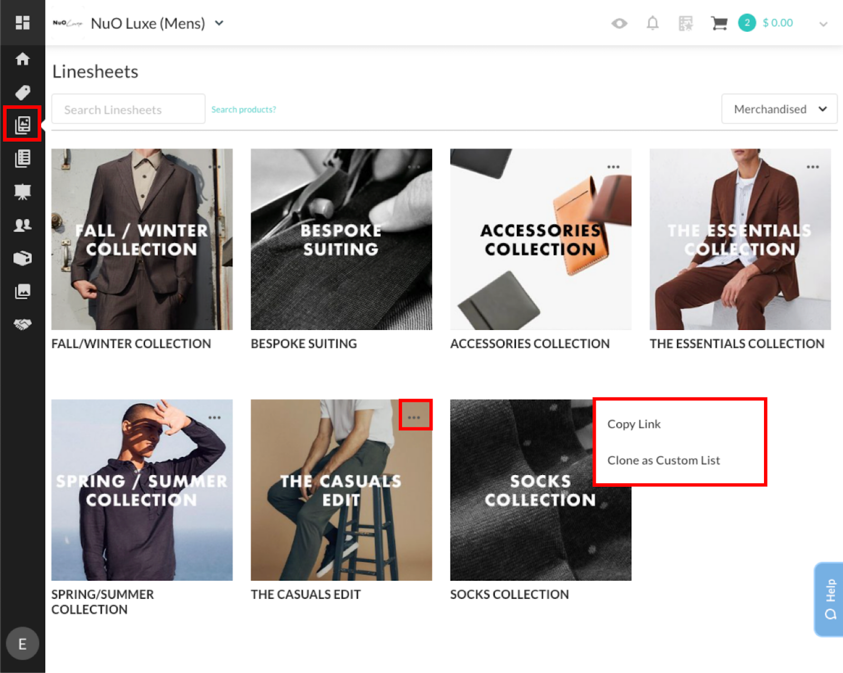Select the Products tag icon in sidebar
Screen dimensions: 843x673
pyautogui.click(x=22, y=92)
